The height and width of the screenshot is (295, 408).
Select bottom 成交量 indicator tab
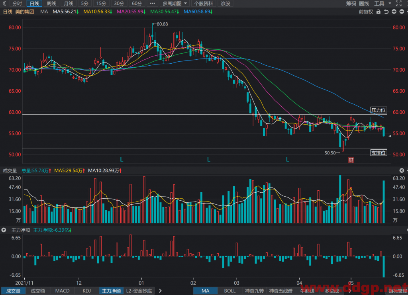pyautogui.click(x=13, y=291)
